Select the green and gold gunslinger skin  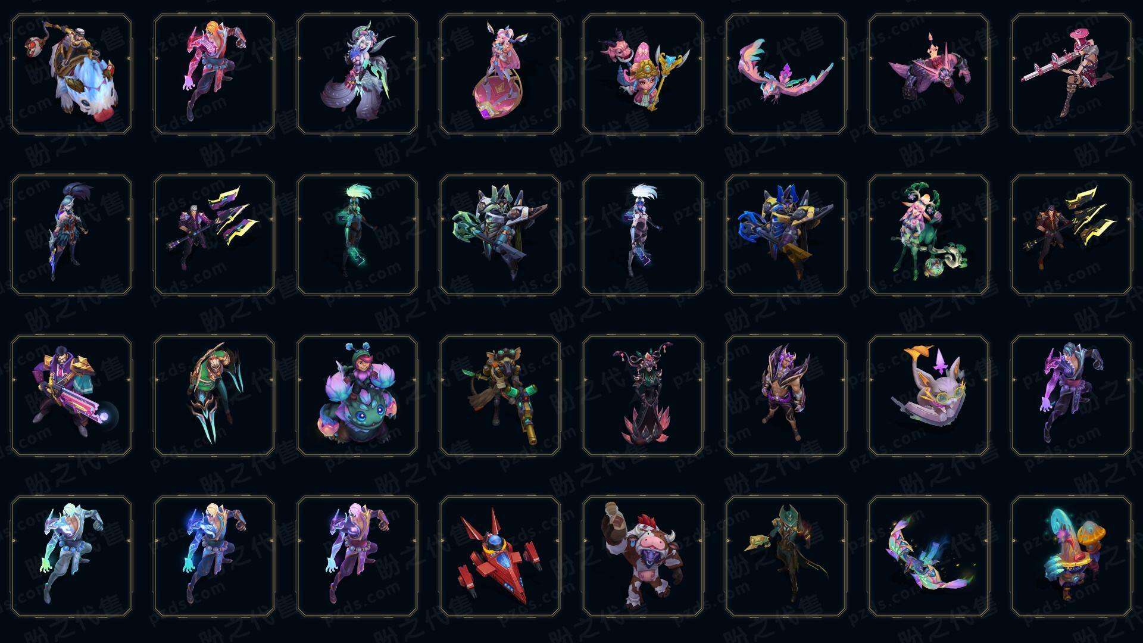786,556
